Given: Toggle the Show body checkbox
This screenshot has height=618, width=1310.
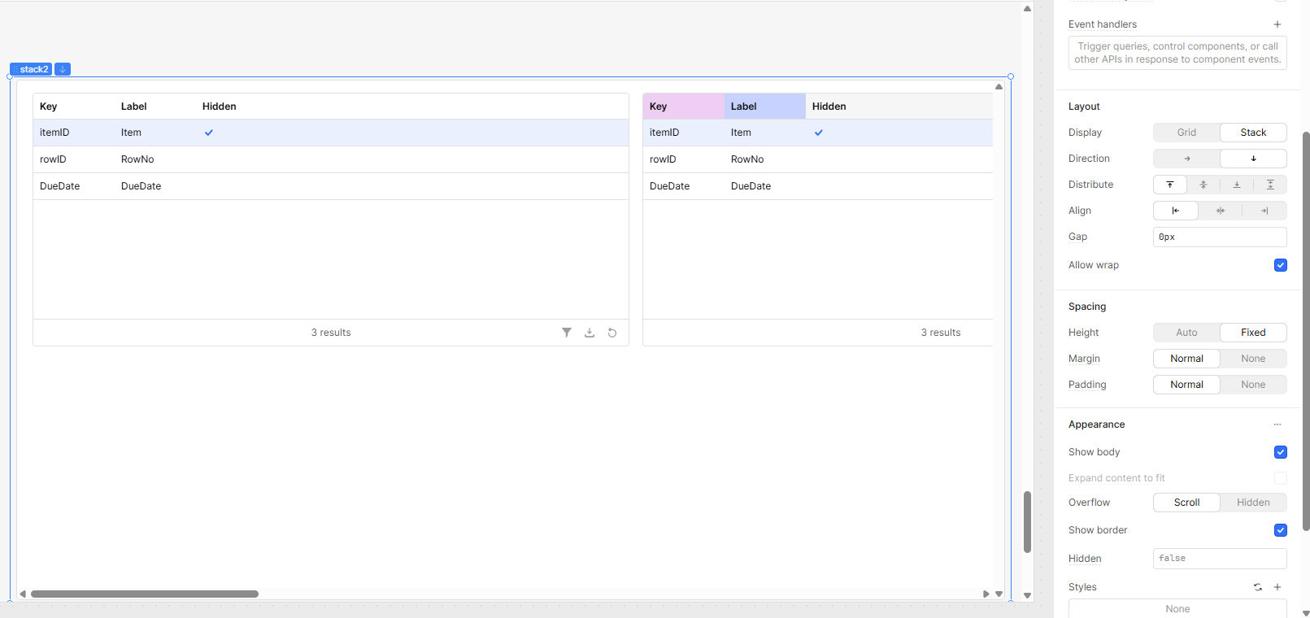Looking at the screenshot, I should click(x=1281, y=452).
